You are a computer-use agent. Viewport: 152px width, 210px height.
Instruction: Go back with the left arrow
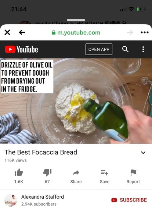tap(22, 32)
